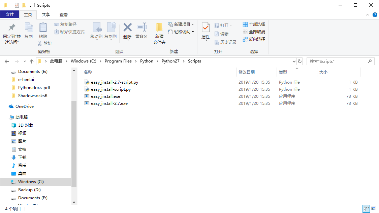Click Select all
This screenshot has width=379, height=213.
pos(254,24)
